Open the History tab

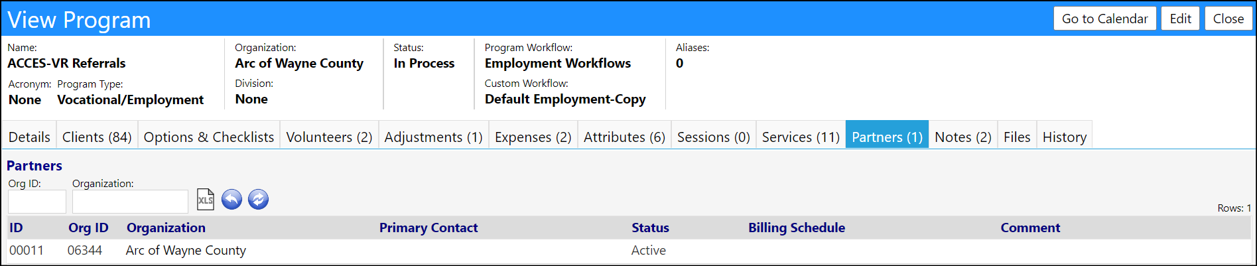(x=1065, y=137)
